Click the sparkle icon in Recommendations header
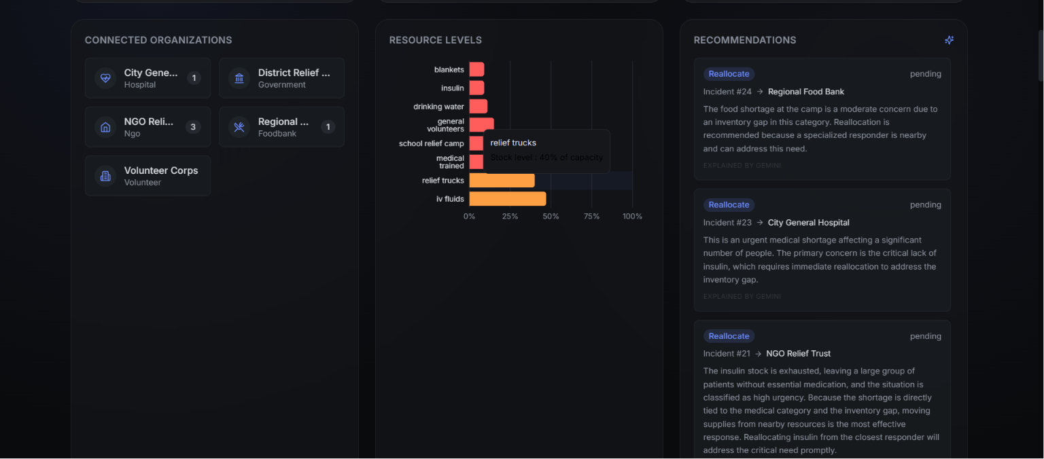Screen dimensions: 1044x459 949,40
